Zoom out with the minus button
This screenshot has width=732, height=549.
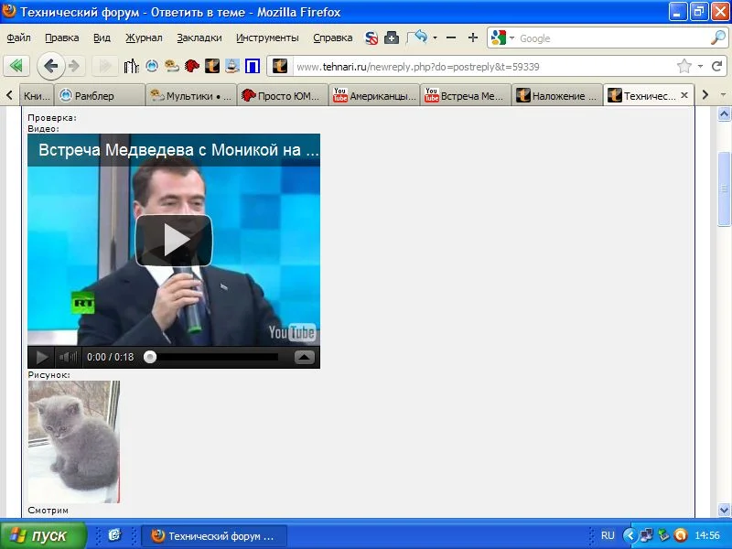click(451, 38)
